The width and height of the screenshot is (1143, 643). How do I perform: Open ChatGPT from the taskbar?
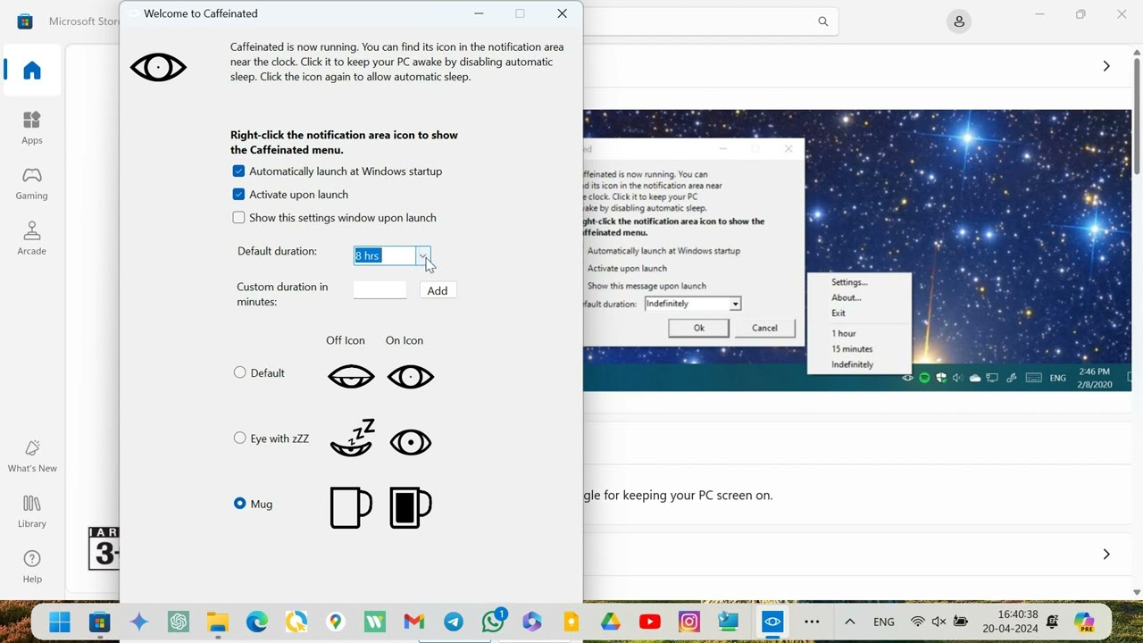(x=179, y=622)
